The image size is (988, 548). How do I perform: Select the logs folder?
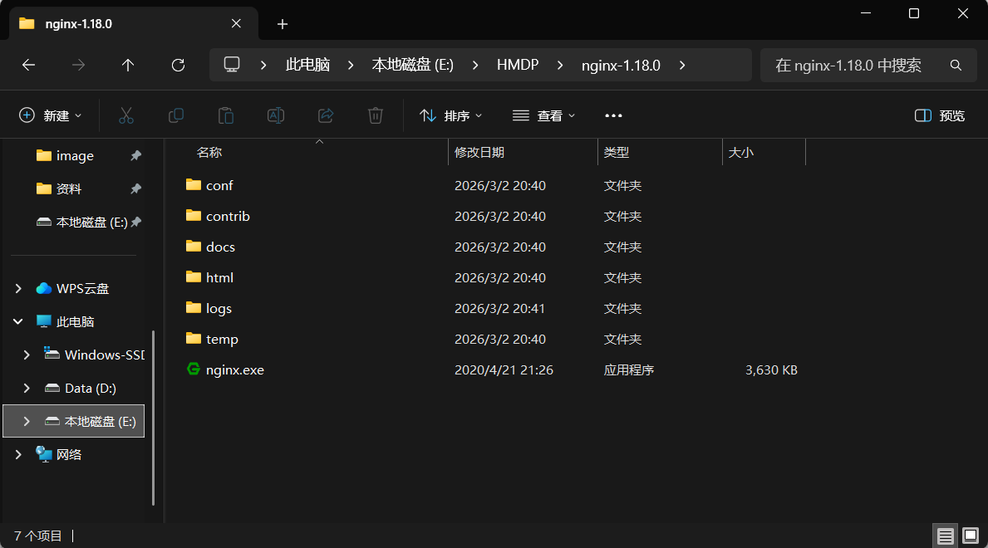pyautogui.click(x=219, y=309)
